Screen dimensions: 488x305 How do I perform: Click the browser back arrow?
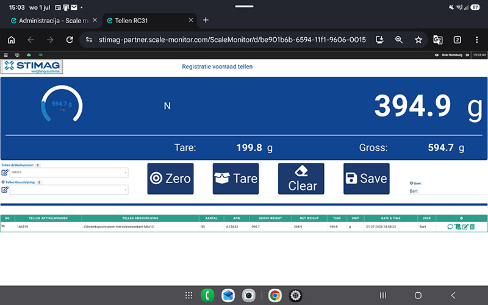click(30, 40)
